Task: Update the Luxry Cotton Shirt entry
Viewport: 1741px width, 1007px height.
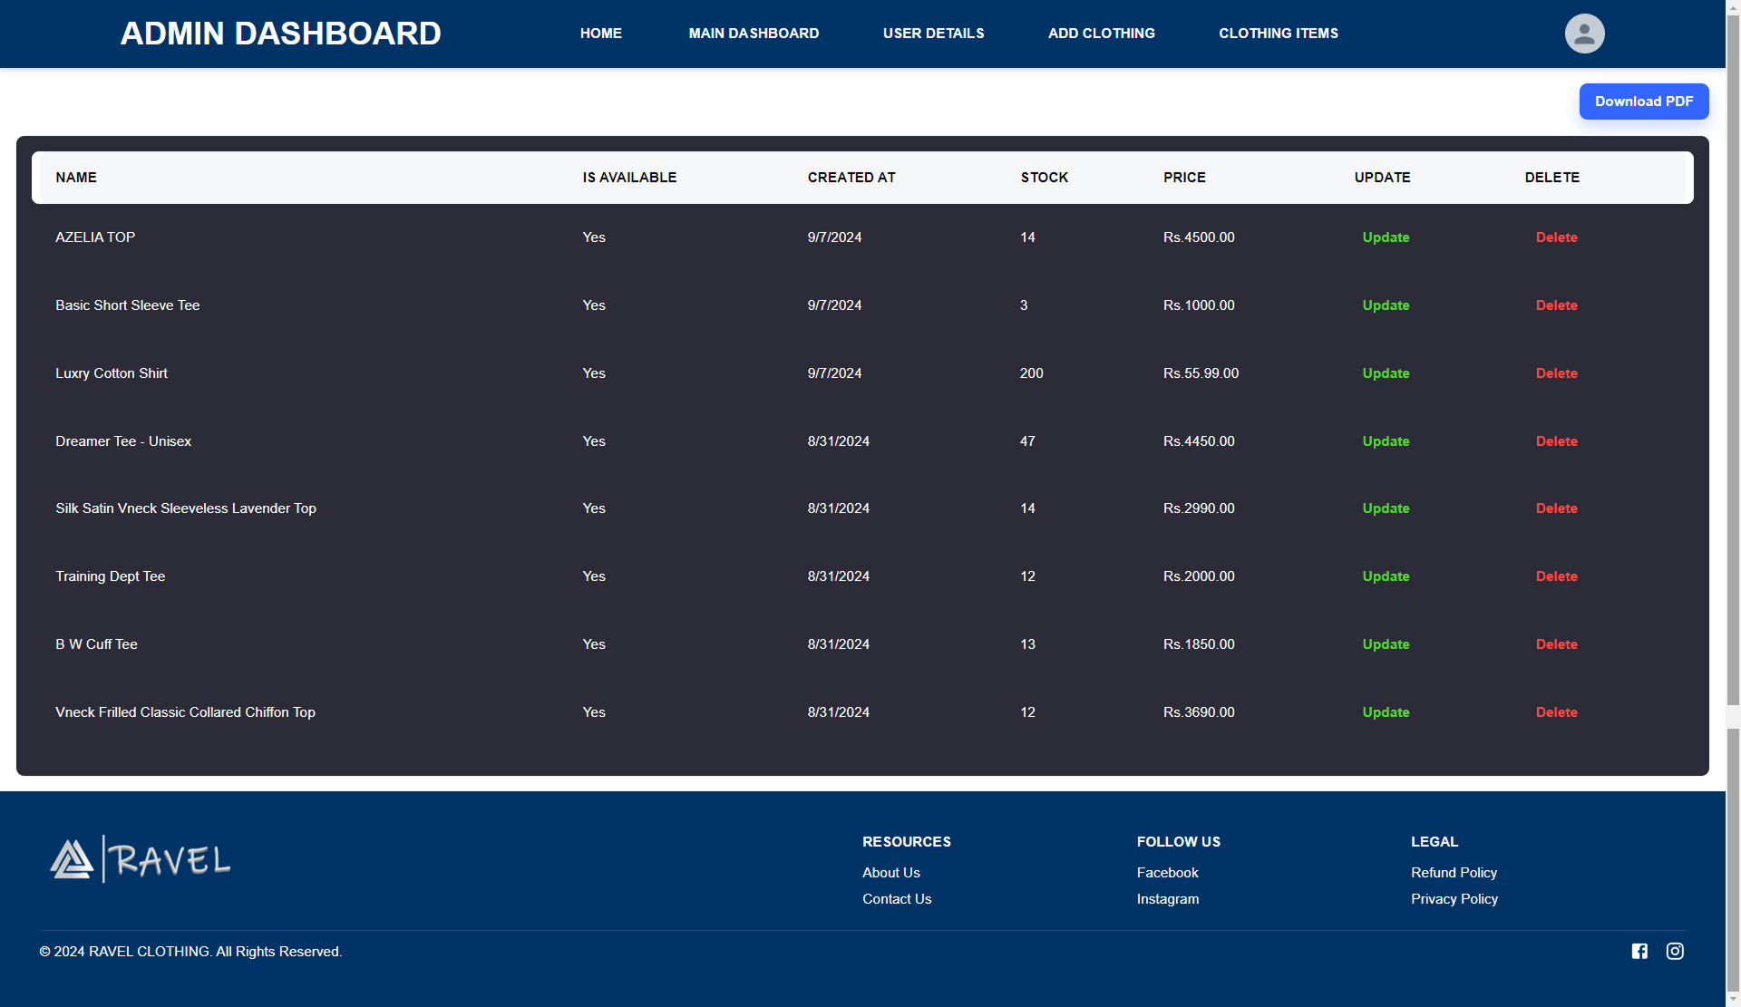Action: click(x=1385, y=373)
